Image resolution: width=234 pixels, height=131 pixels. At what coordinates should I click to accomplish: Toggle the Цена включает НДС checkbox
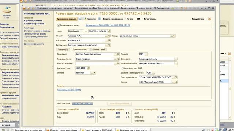122,68
